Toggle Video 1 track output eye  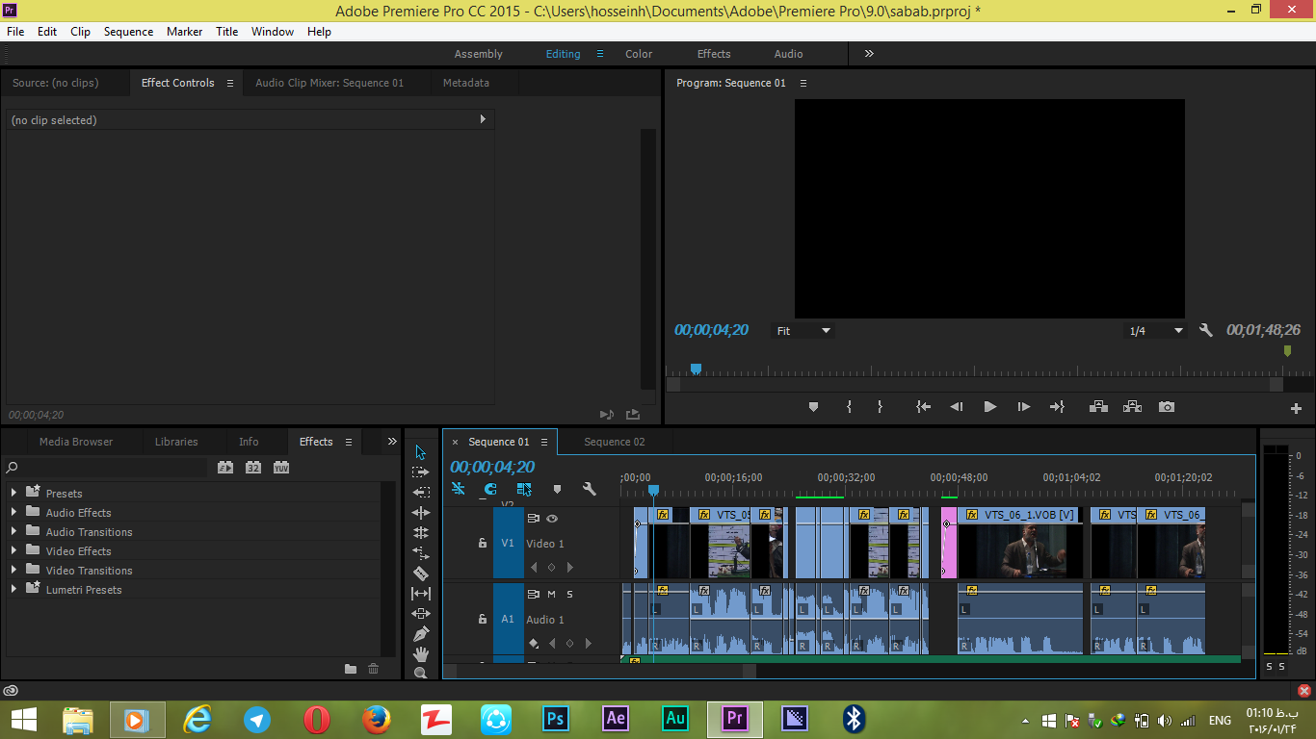click(x=552, y=518)
